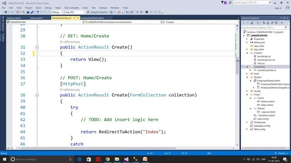Expand the References node in Solution Explorer
The image size is (291, 163).
click(247, 43)
